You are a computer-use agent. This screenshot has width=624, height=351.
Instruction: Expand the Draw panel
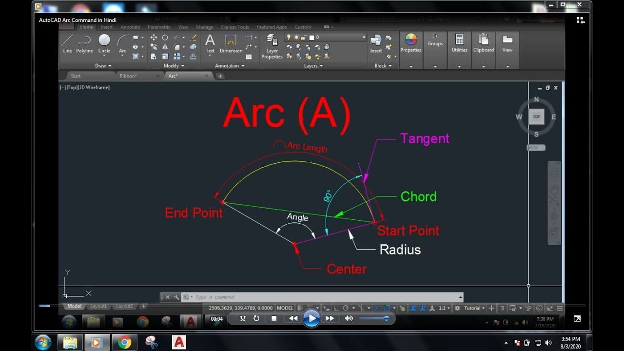[x=103, y=65]
